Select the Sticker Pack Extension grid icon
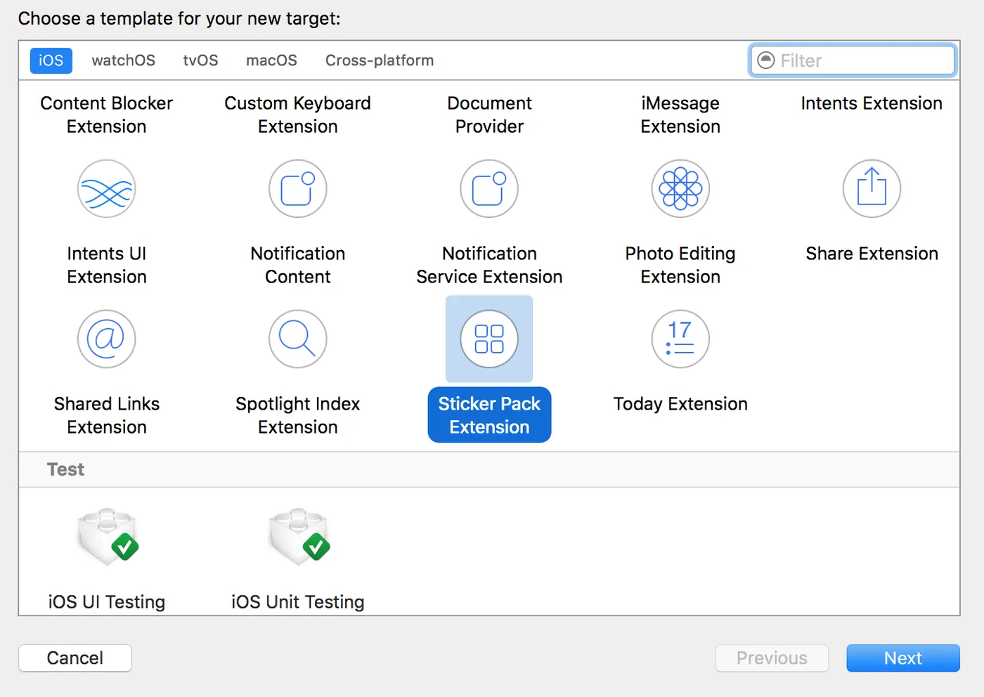This screenshot has height=697, width=984. tap(489, 339)
